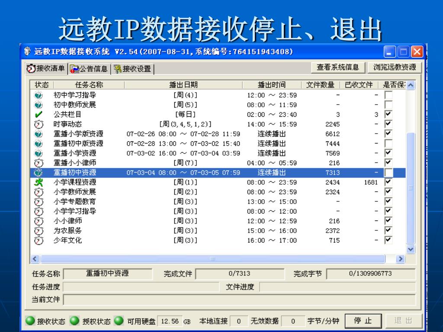
Task: Check save checkbox for highlighted 重播初中资源
Action: tap(388, 172)
